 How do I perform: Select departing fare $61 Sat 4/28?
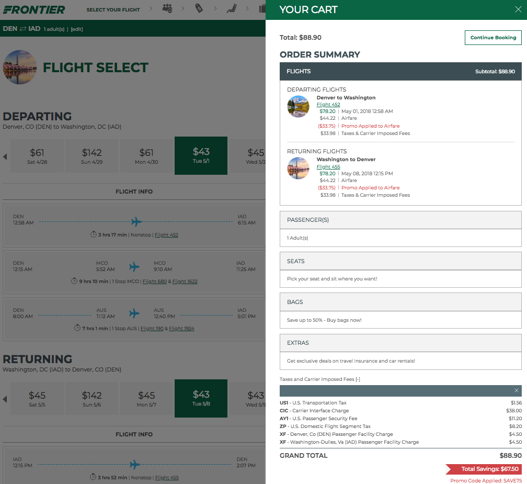click(37, 156)
